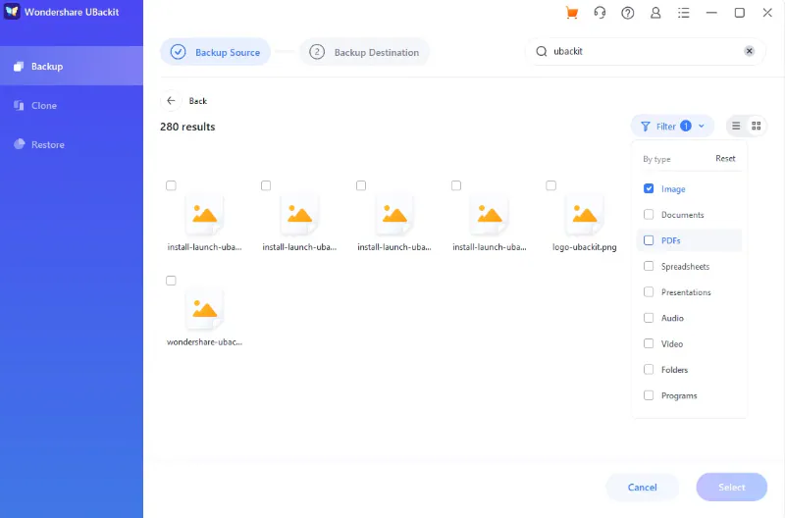Check the Documents type filter
This screenshot has height=518, width=785.
click(649, 214)
